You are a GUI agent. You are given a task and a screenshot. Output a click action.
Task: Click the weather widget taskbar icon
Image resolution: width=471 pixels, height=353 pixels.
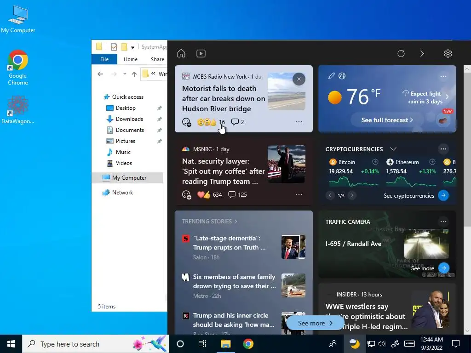pyautogui.click(x=355, y=344)
